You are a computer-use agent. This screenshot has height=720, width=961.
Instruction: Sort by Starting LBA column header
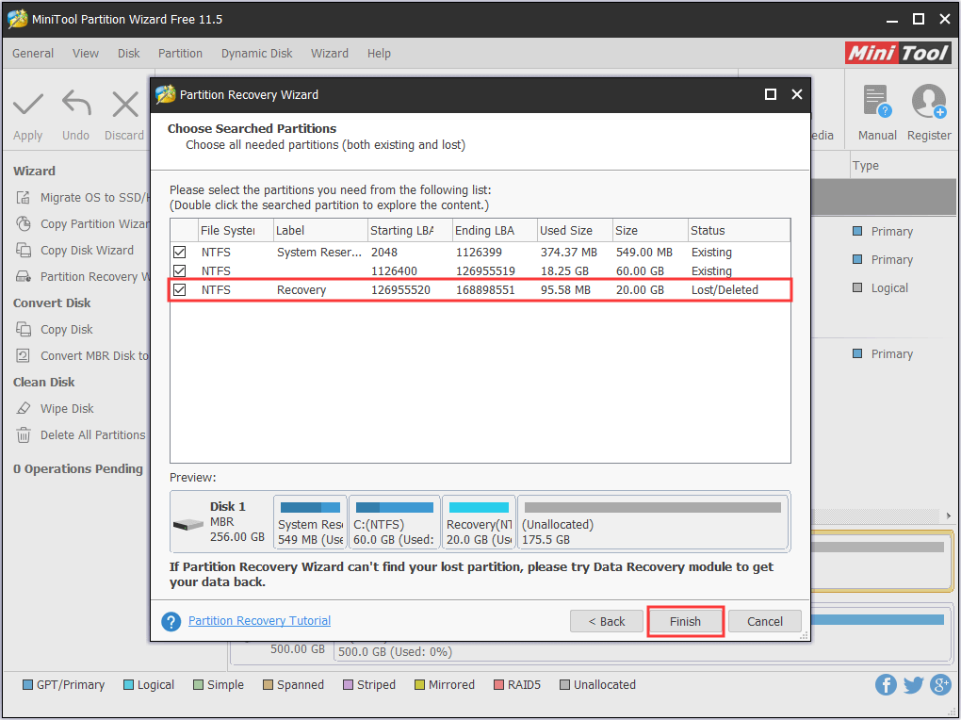410,231
